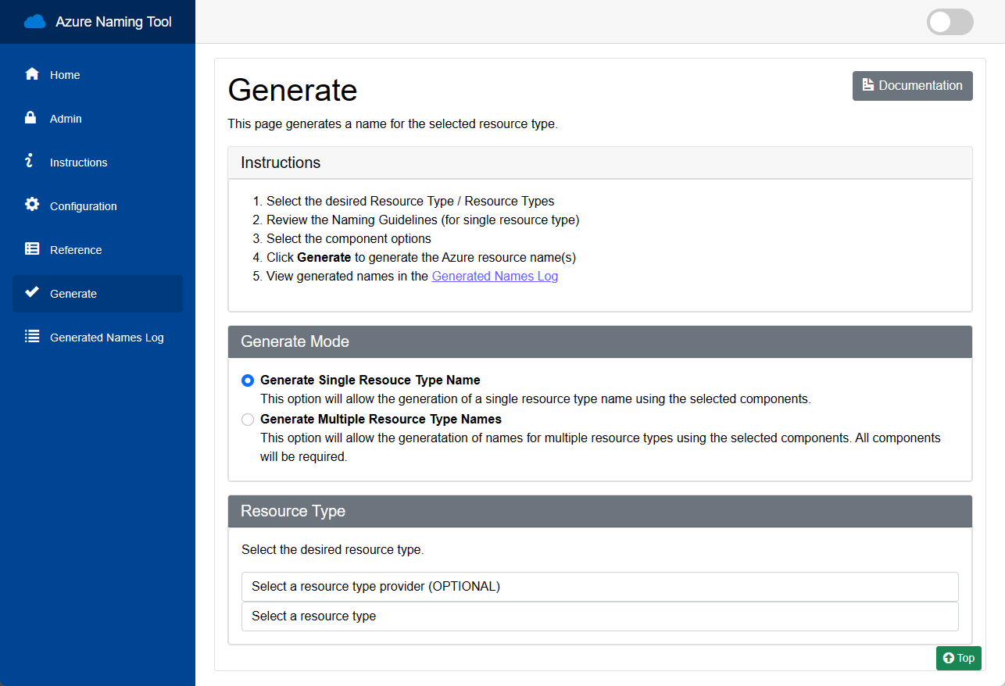Select the Home house icon
Screen dimensions: 1005x686
[x=31, y=74]
